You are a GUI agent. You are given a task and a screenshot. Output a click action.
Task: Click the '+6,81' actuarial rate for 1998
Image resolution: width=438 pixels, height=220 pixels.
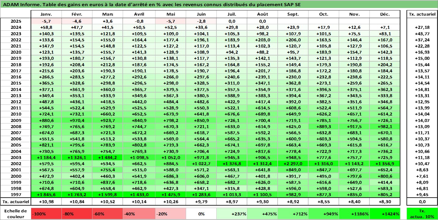[x=422, y=188]
